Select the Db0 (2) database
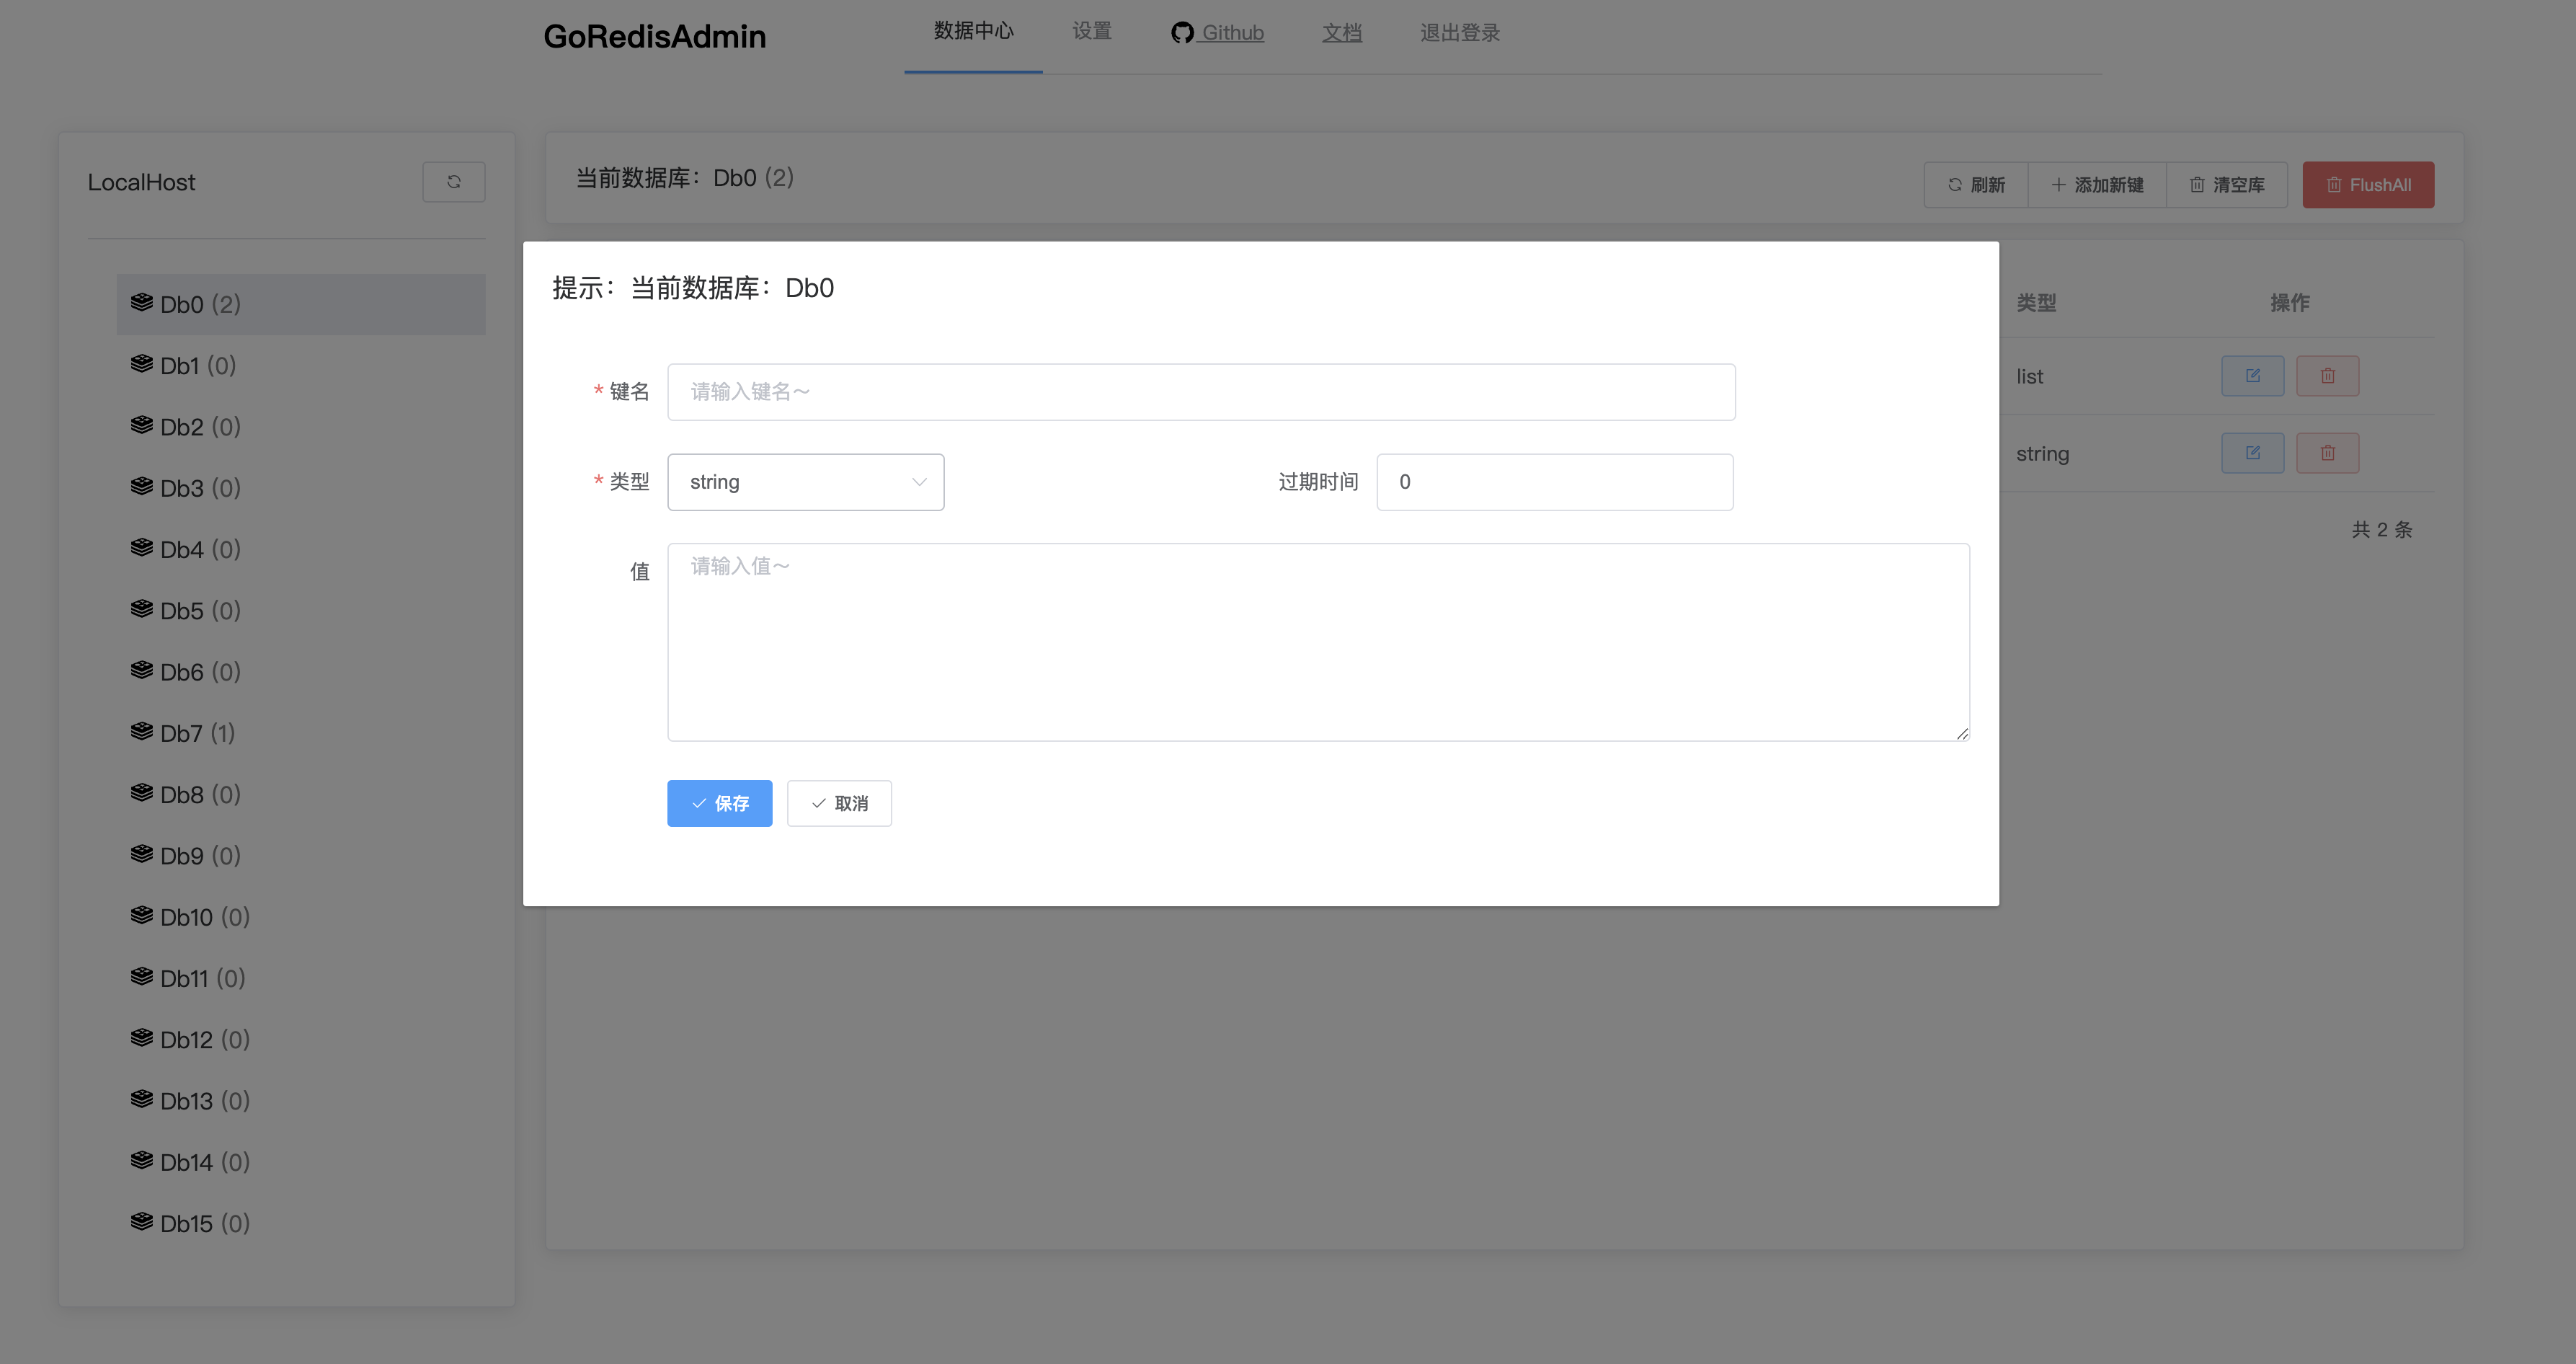This screenshot has width=2576, height=1364. pyautogui.click(x=301, y=304)
